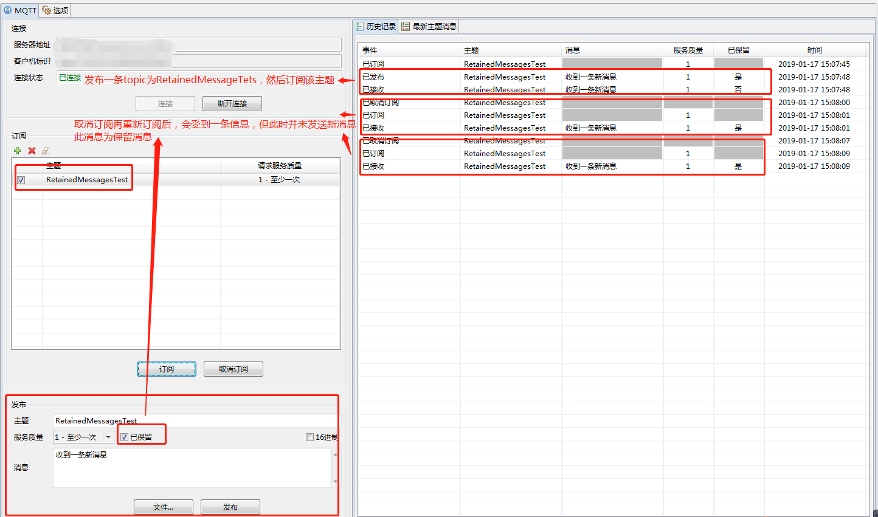Screen dimensions: 878x517
Task: Select RetainedMessagesTest in the subscription list
Action: [x=87, y=180]
